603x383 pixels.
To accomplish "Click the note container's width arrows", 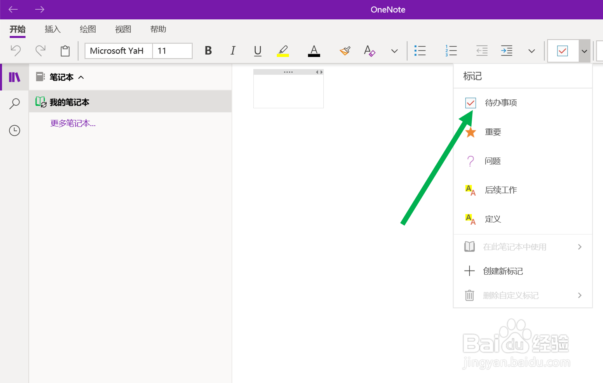I will pyautogui.click(x=319, y=72).
